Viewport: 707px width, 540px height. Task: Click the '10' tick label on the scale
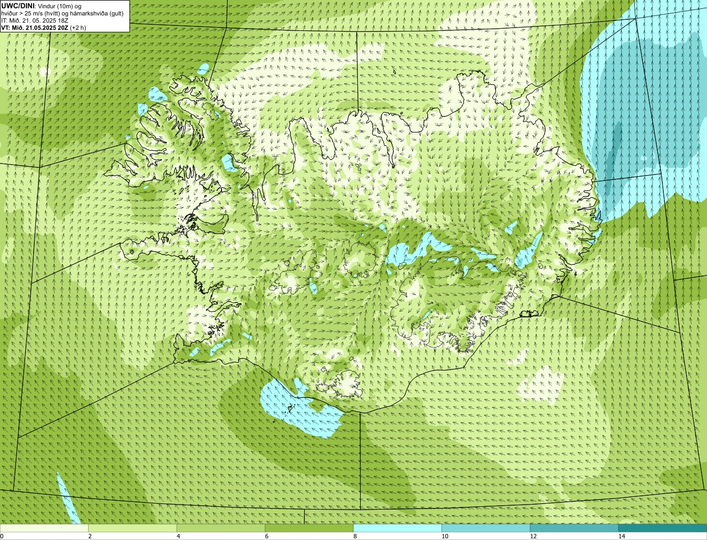click(445, 536)
